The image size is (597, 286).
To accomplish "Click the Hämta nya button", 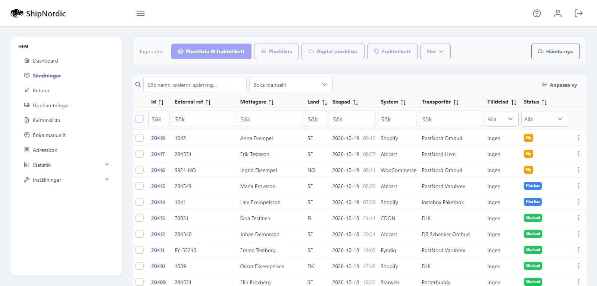I will [556, 51].
